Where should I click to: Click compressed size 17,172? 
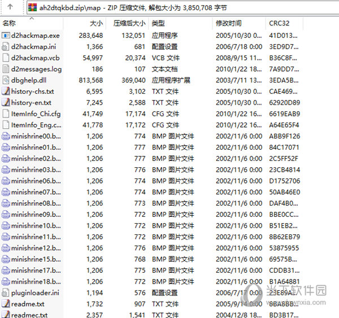(135, 125)
